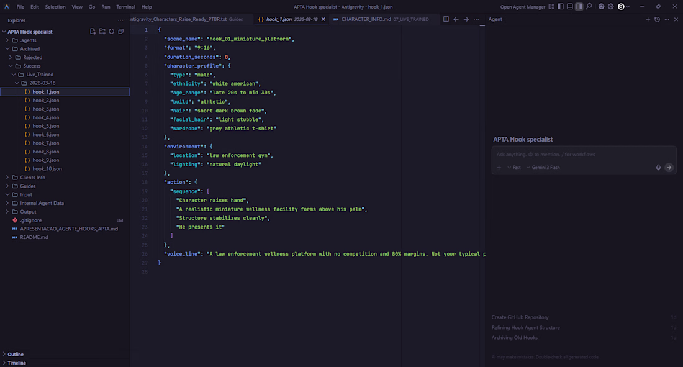
Task: Open the Gemini 3 Flash model dropdown
Action: [x=543, y=168]
